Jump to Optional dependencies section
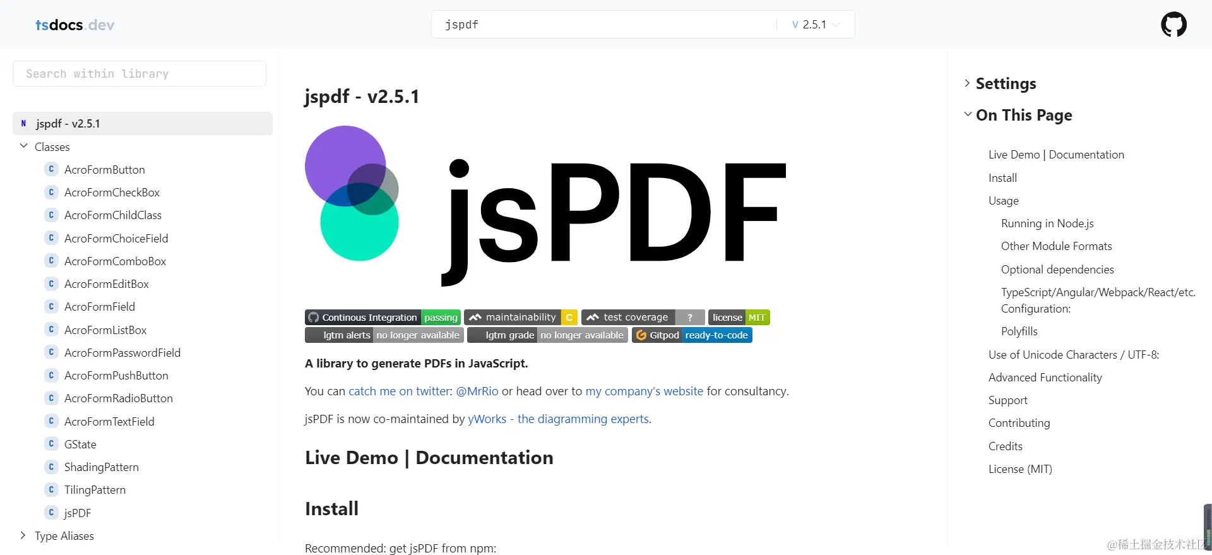The height and width of the screenshot is (555, 1212). (1057, 270)
